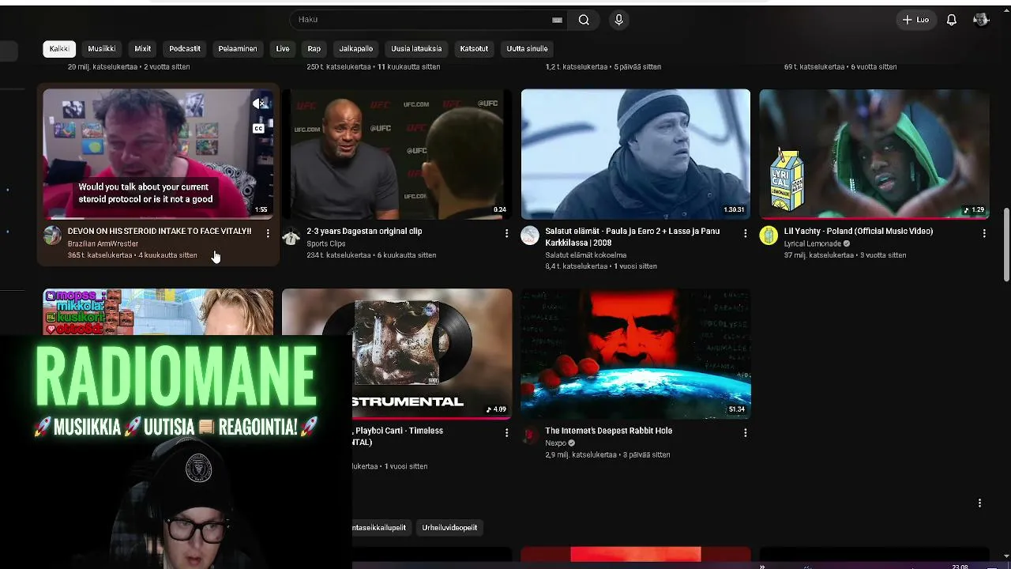Open options menu for Lil Yachty Poland video
The image size is (1011, 569).
click(984, 233)
